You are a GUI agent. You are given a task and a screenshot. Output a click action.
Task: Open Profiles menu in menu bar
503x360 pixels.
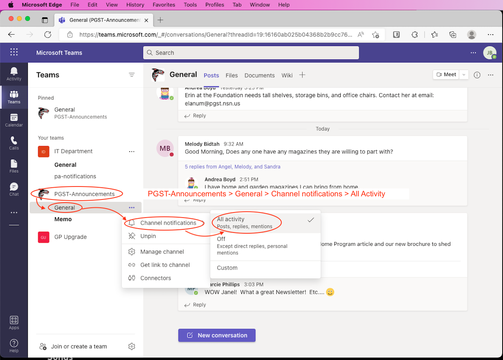(215, 5)
